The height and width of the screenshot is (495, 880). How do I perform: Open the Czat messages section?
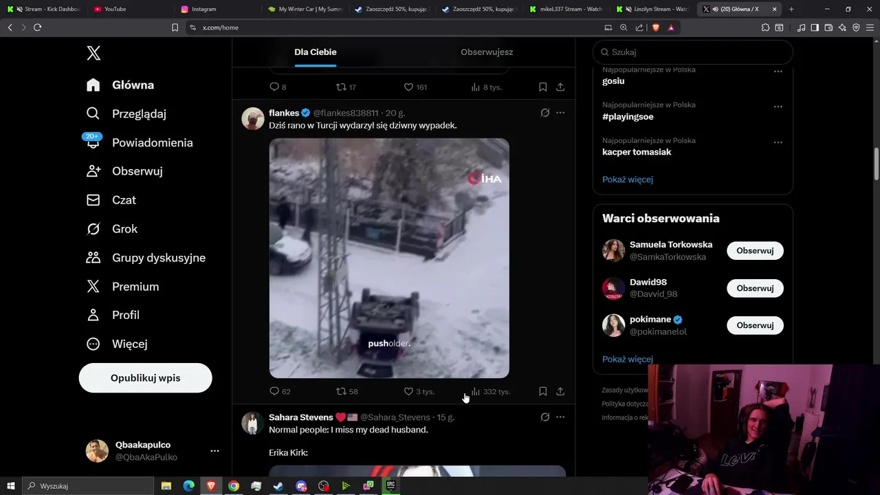pyautogui.click(x=111, y=200)
